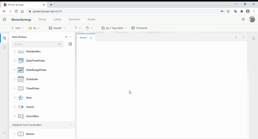Screen dimensions: 258x139
Task: Choose the Rate star control
Action: [21, 98]
